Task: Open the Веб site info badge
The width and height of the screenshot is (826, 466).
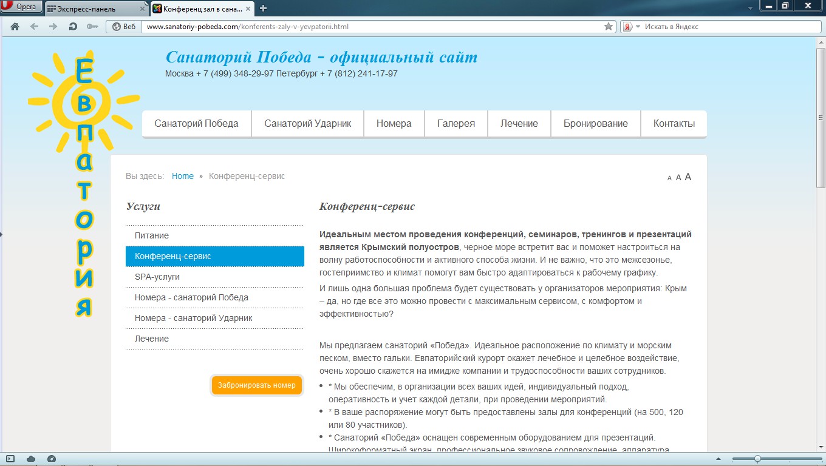Action: click(x=124, y=27)
